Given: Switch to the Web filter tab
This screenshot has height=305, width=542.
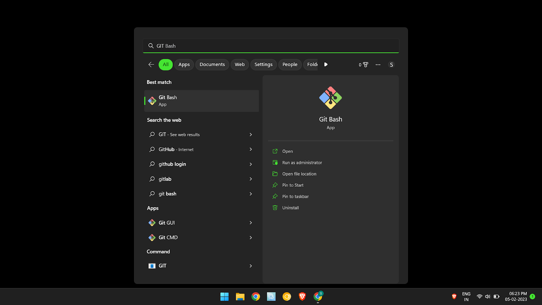Looking at the screenshot, I should pos(239,64).
